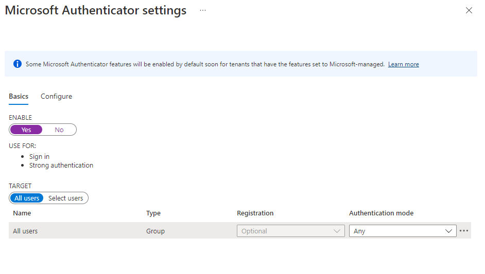Viewport: 485px width, 274px height.
Task: Switch to the Basics tab
Action: point(19,96)
